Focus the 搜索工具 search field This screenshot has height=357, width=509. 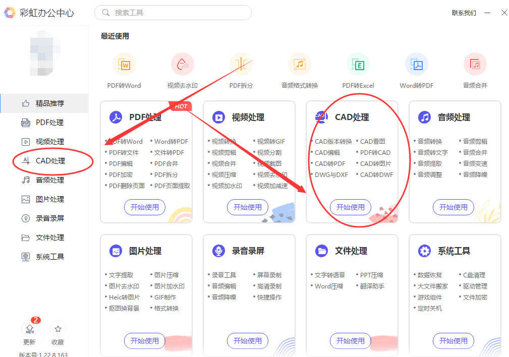click(x=173, y=13)
